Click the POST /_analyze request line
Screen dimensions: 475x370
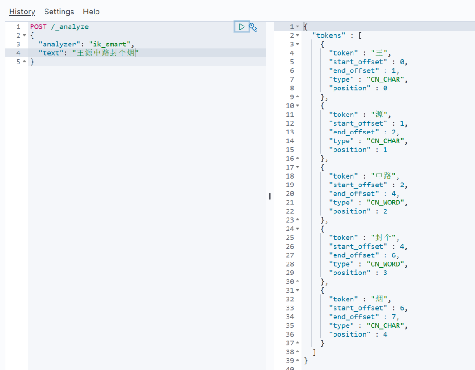coord(59,27)
